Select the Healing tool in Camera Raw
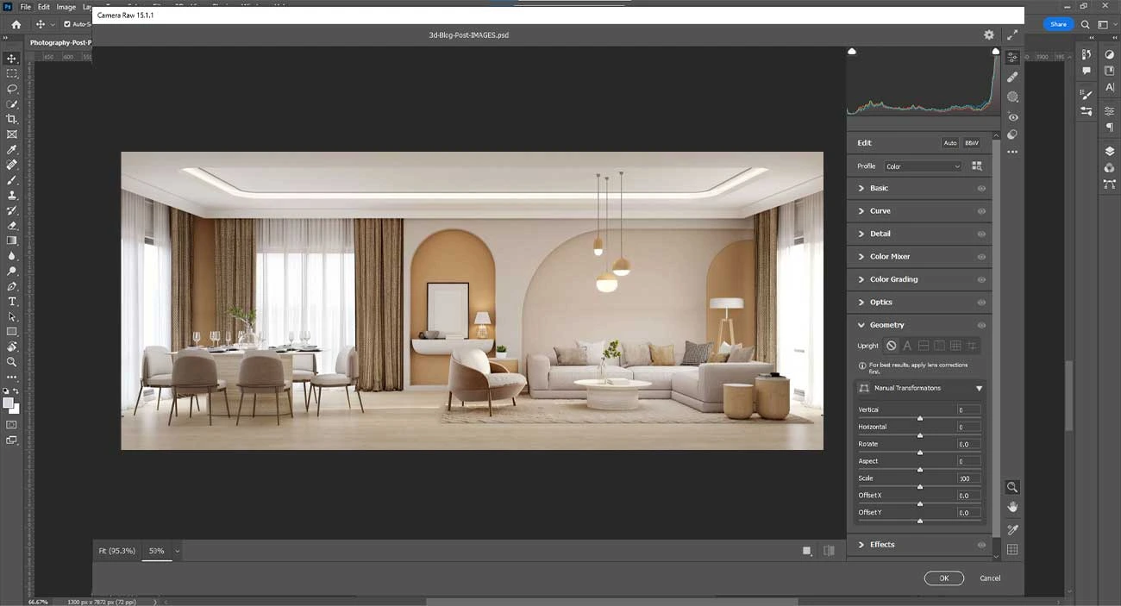The image size is (1121, 606). coord(1012,78)
